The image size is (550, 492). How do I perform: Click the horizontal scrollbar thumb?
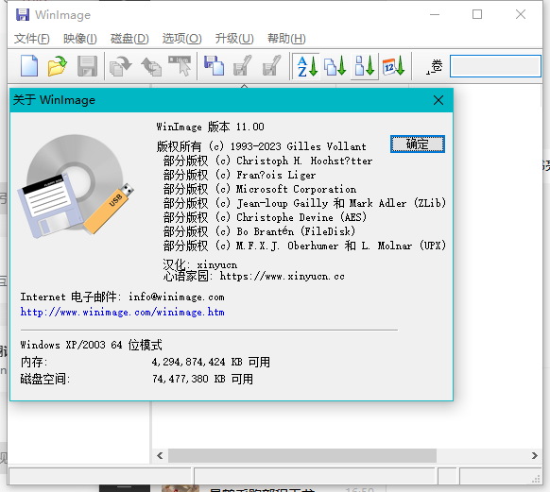coord(302,455)
